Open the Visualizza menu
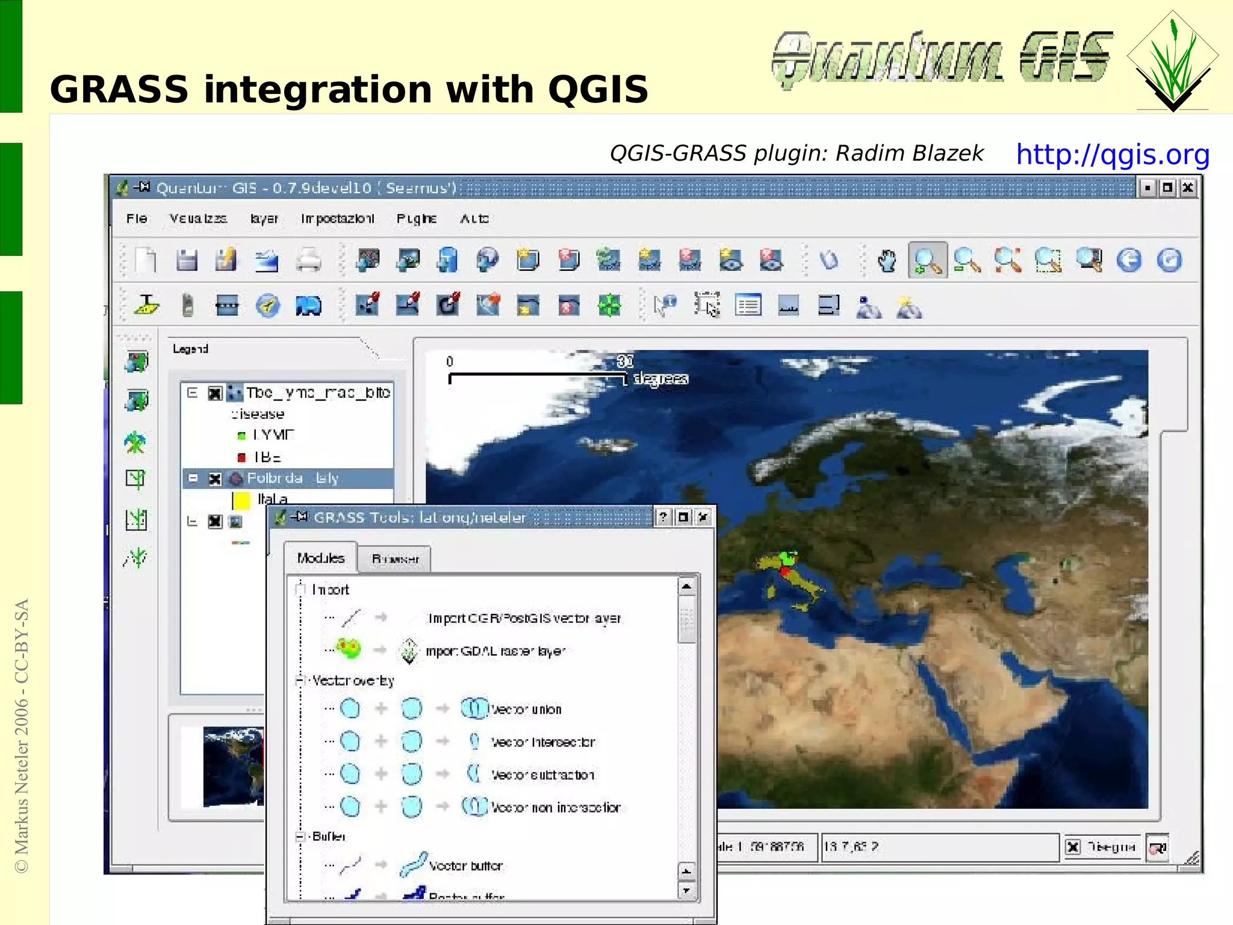 tap(198, 218)
